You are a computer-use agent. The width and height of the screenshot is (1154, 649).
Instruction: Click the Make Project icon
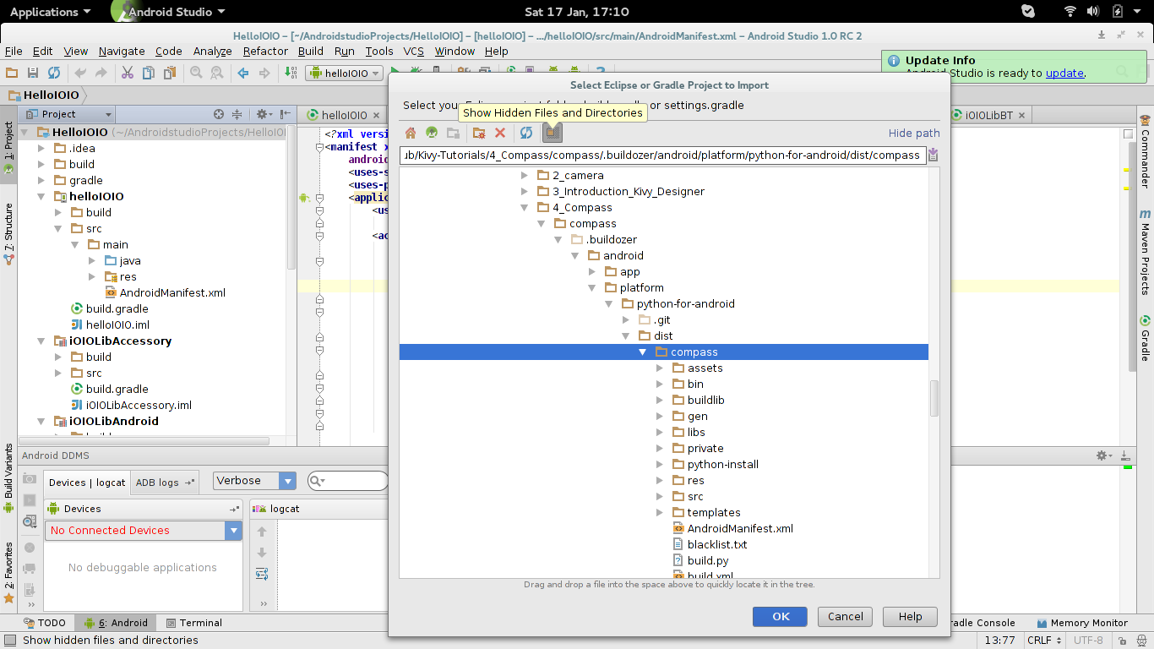pyautogui.click(x=291, y=74)
